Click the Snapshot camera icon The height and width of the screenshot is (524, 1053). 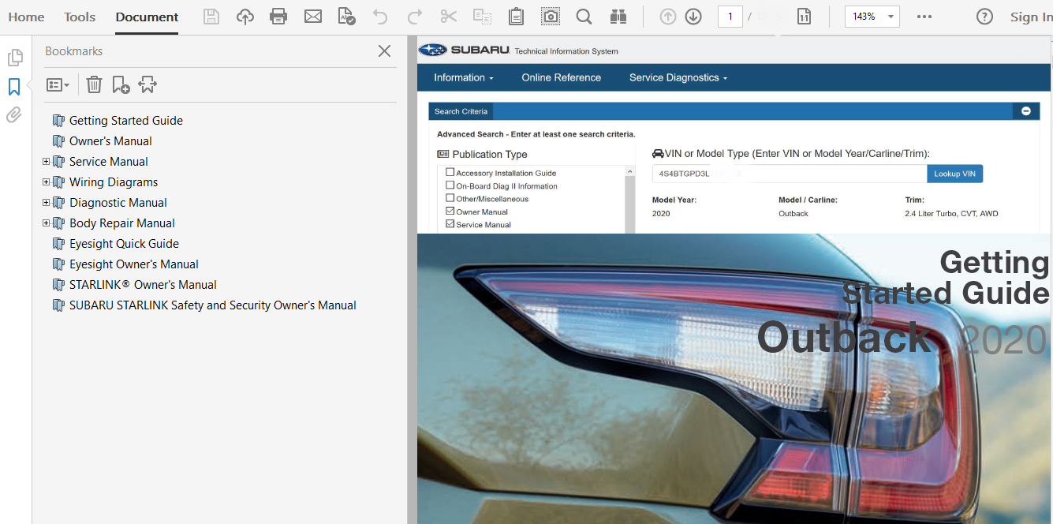(x=550, y=17)
